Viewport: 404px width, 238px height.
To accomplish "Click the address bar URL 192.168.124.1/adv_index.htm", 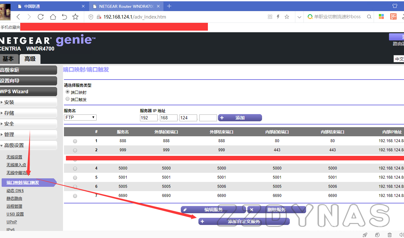I will tap(135, 17).
